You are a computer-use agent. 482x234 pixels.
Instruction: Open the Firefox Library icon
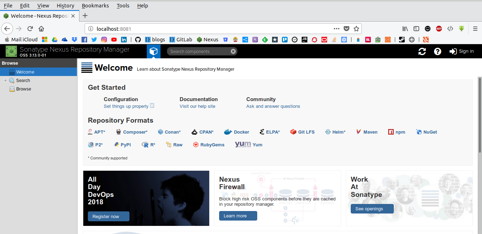pyautogui.click(x=405, y=29)
